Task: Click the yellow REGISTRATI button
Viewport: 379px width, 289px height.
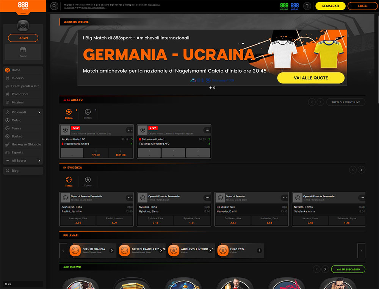Action: (x=330, y=6)
